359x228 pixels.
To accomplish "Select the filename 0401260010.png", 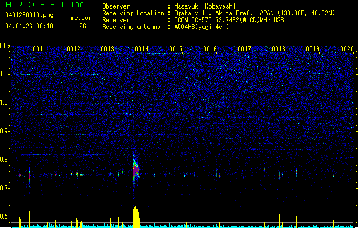I will [x=29, y=15].
